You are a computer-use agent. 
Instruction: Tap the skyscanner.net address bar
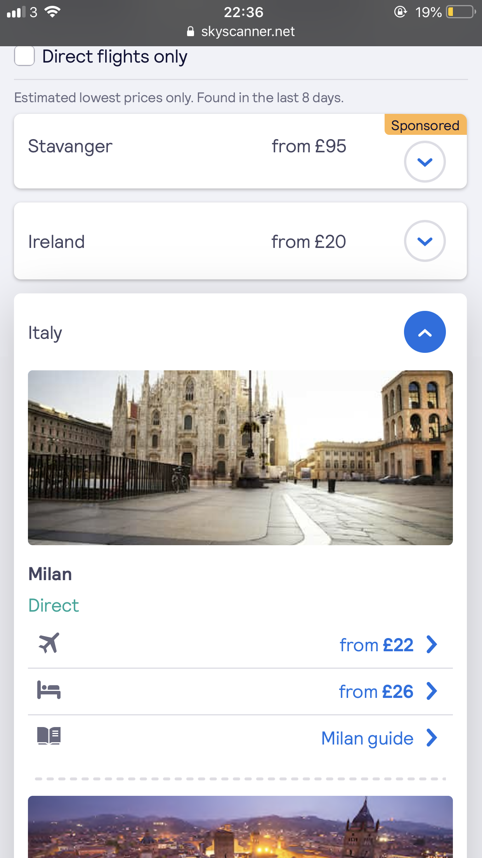click(x=248, y=31)
